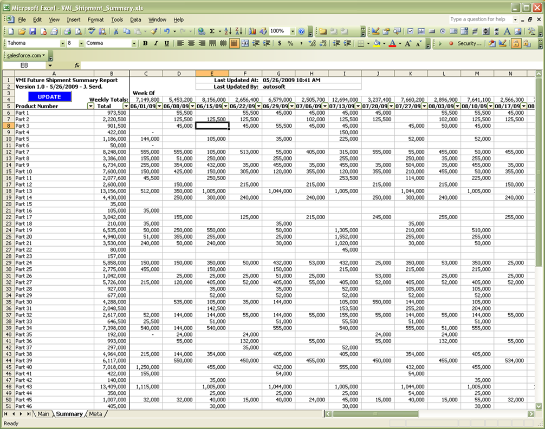The image size is (545, 429).
Task: Open the Security... macro settings button
Action: pos(470,43)
